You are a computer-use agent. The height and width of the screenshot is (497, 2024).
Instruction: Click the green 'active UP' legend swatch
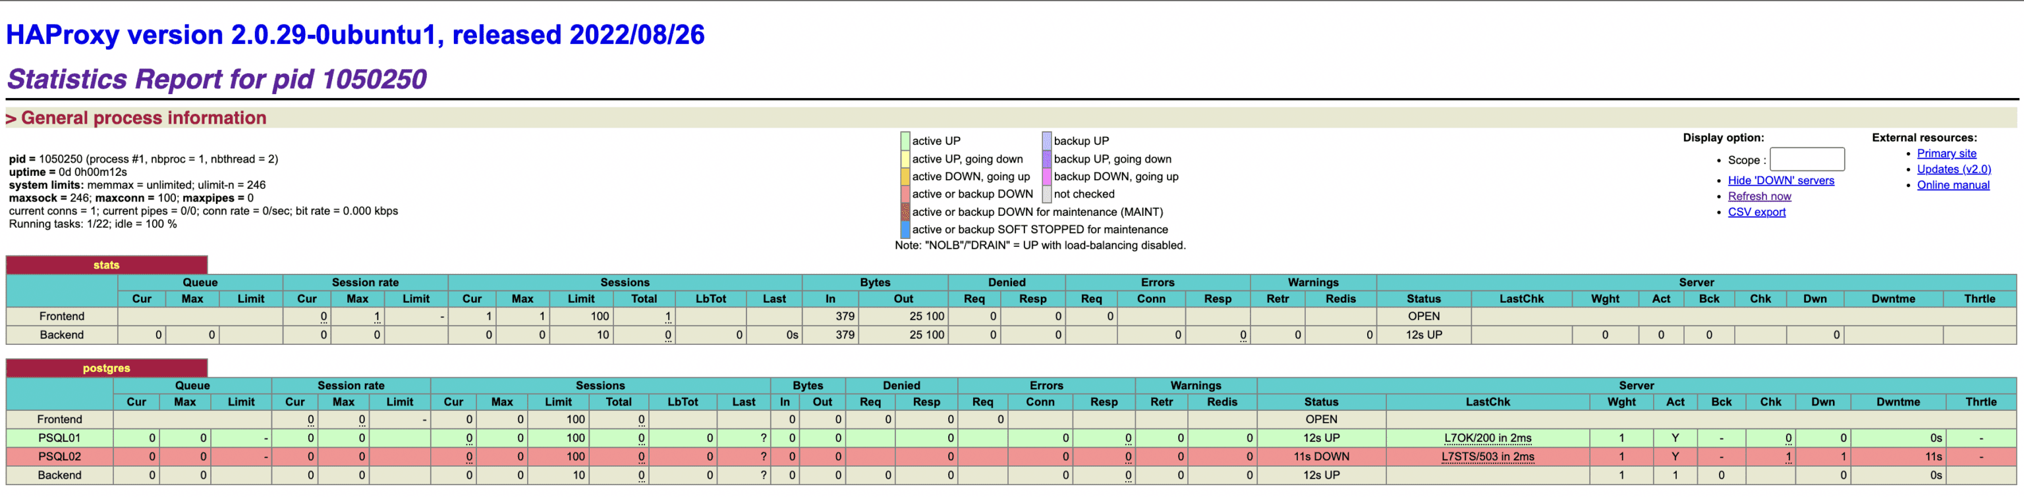pyautogui.click(x=905, y=142)
